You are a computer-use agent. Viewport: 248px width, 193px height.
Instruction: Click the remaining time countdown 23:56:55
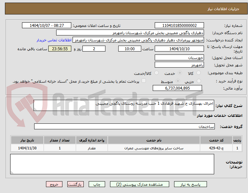coord(60,49)
